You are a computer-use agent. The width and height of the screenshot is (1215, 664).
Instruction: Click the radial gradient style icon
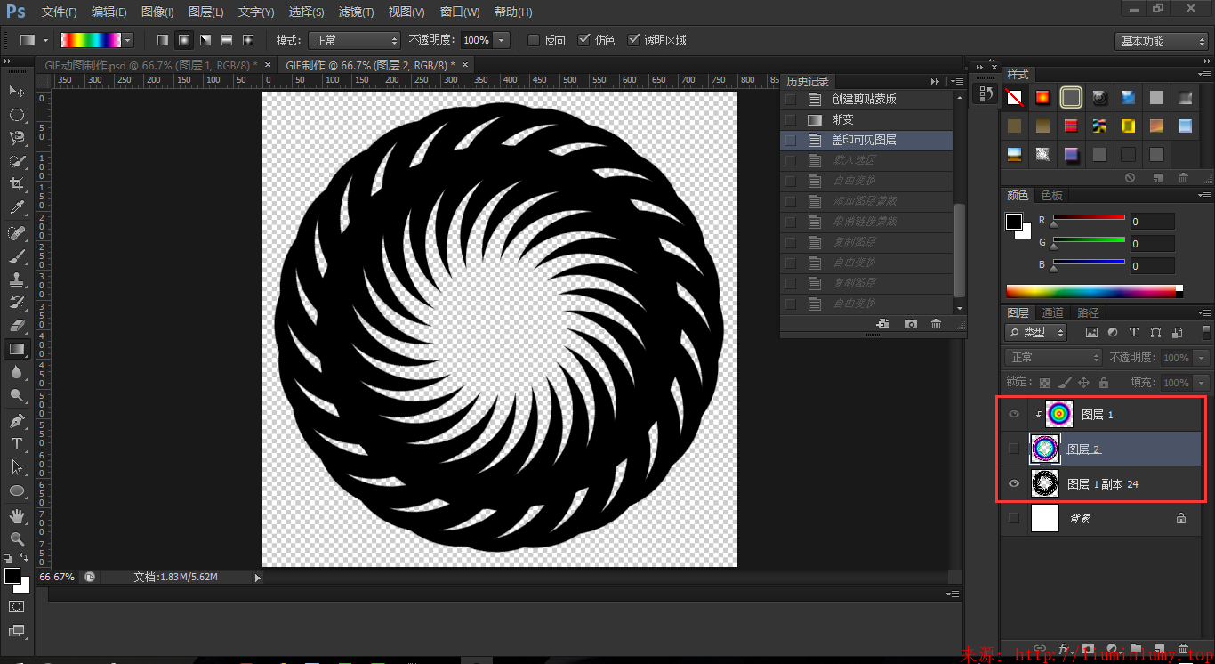(184, 40)
